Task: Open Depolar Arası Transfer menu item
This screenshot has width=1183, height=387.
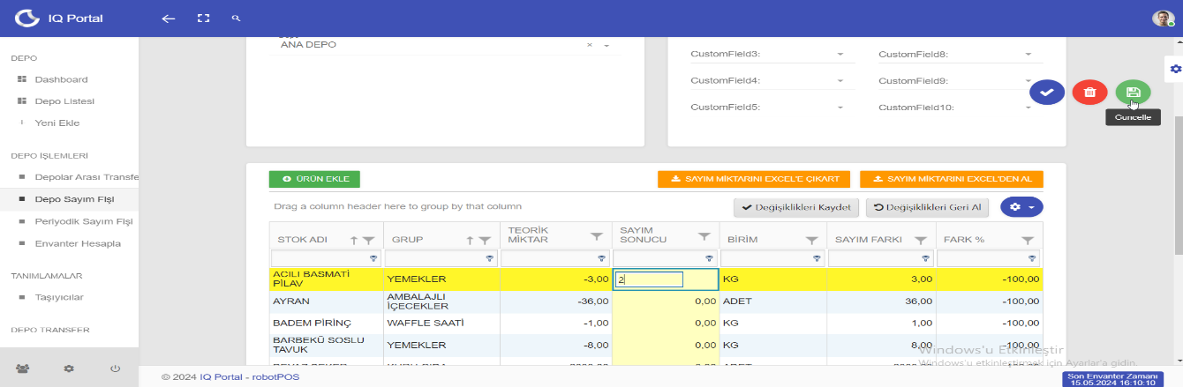Action: (x=87, y=177)
